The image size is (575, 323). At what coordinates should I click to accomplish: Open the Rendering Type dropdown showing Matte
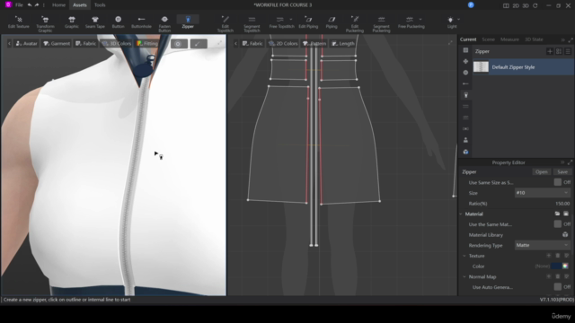[x=543, y=245]
